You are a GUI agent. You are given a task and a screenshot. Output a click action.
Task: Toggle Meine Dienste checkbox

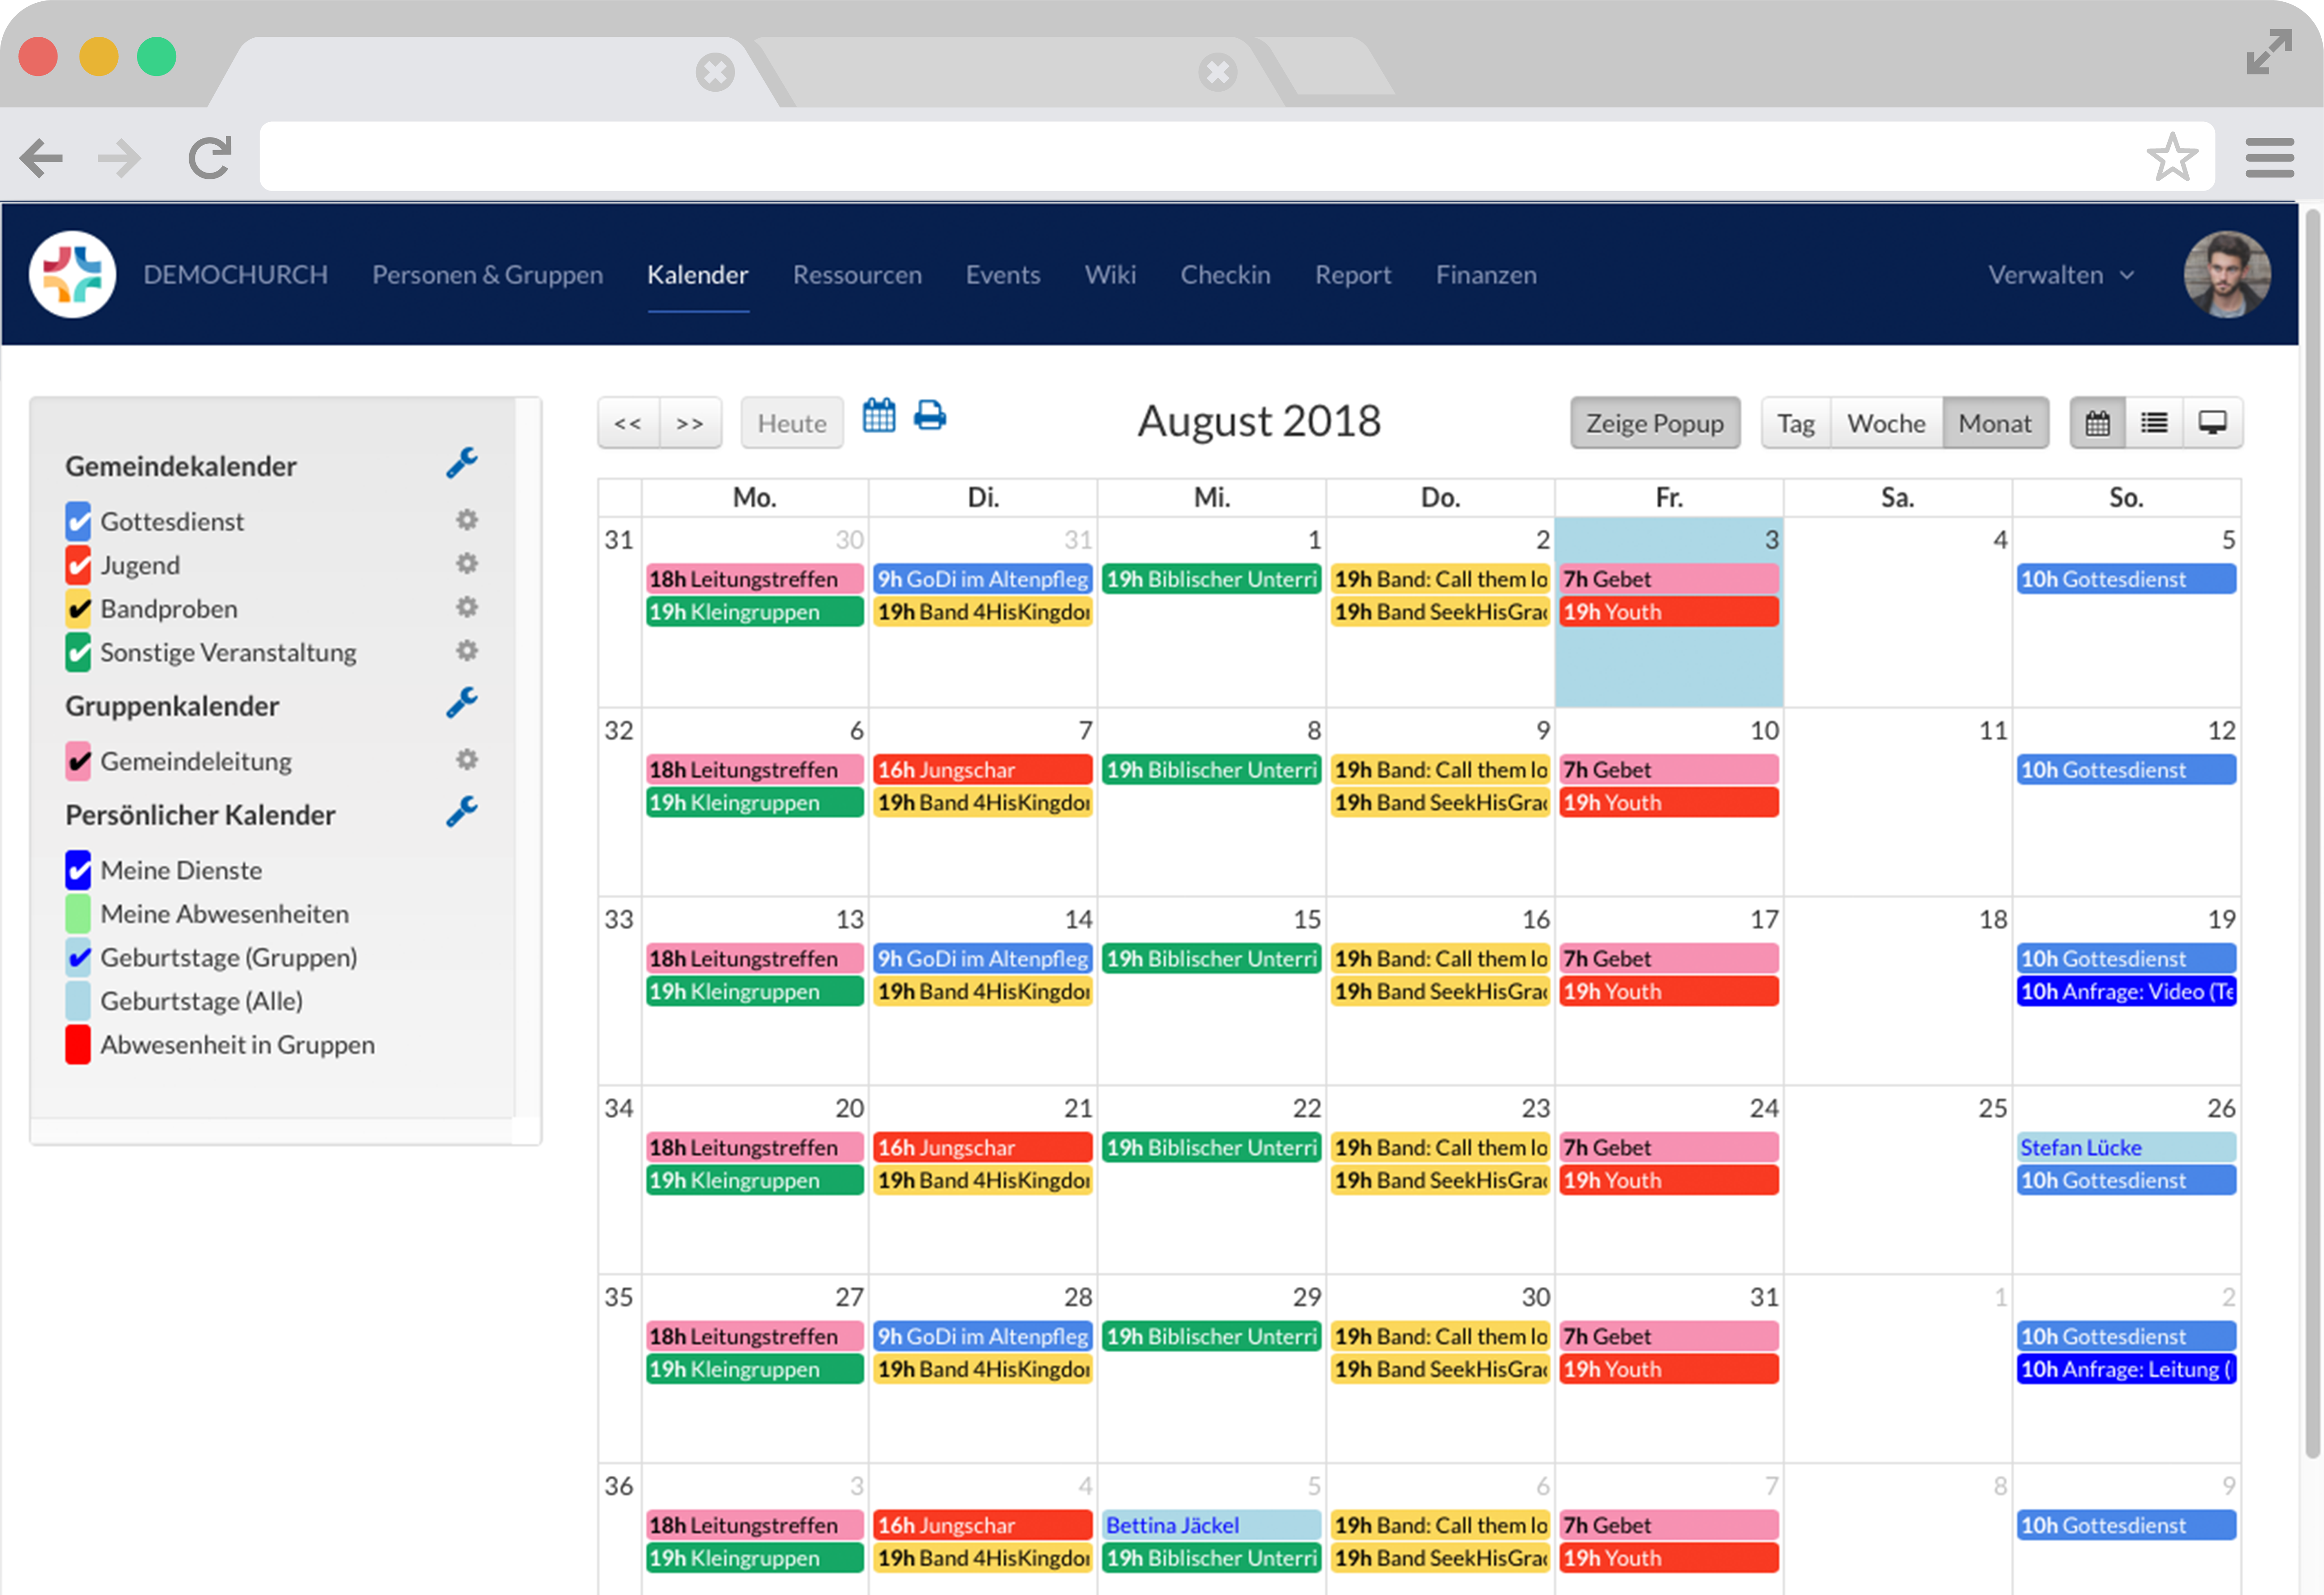pos(78,871)
